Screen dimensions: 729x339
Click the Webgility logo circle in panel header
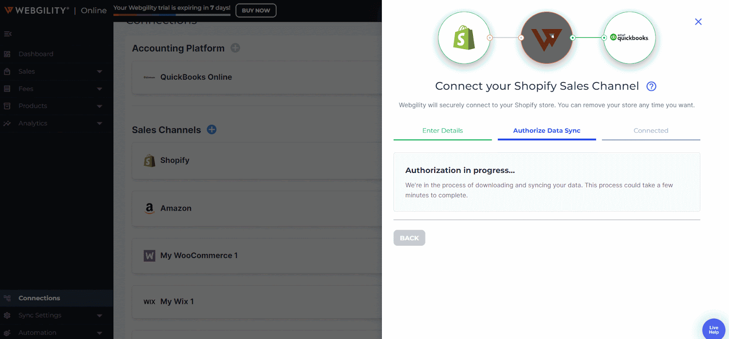pos(547,38)
